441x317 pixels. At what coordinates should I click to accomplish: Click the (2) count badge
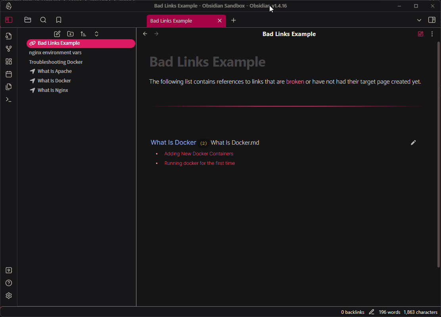click(x=203, y=143)
